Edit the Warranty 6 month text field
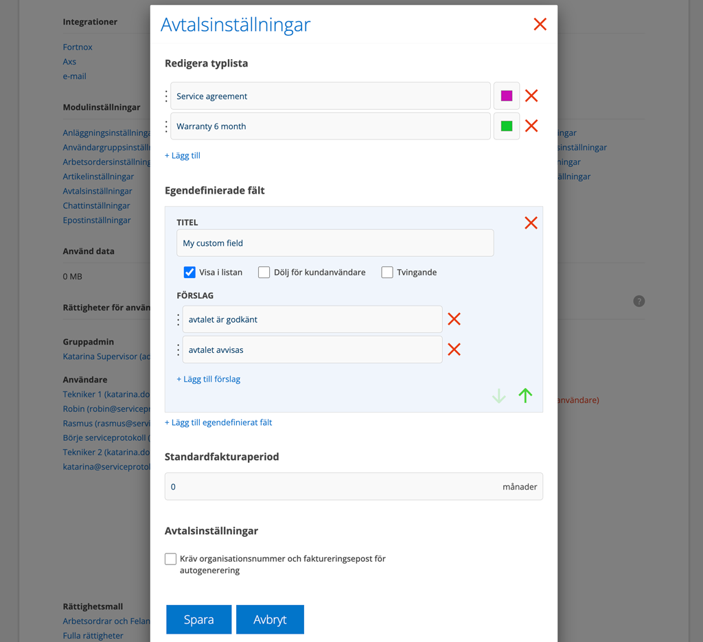 coord(330,126)
